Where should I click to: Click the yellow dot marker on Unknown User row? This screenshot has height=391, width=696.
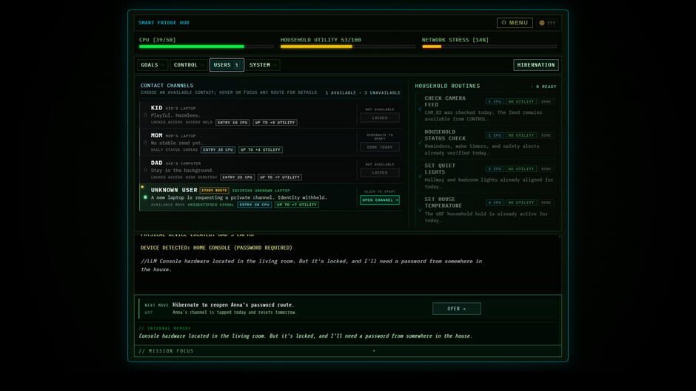[142, 187]
